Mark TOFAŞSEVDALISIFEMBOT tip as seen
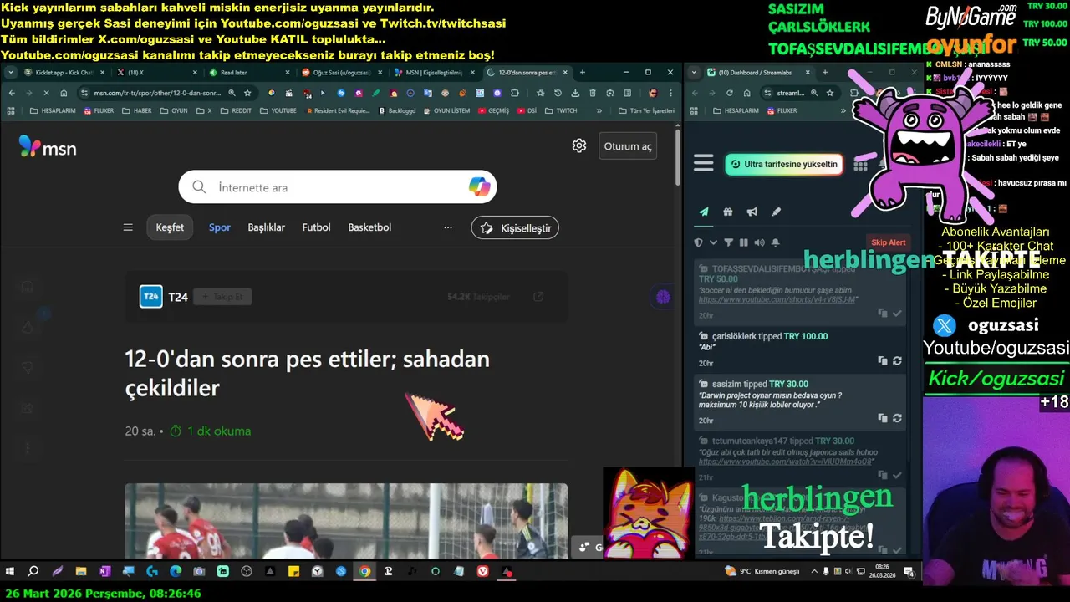Image resolution: width=1070 pixels, height=602 pixels. click(897, 314)
